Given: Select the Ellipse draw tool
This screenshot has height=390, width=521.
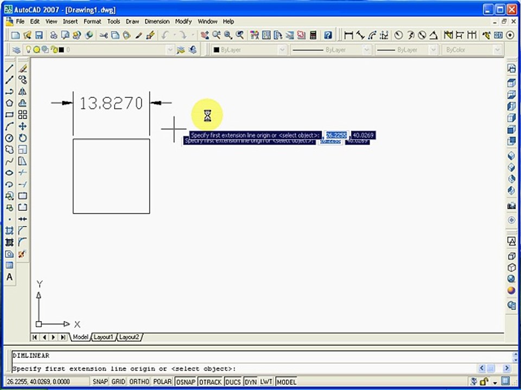Looking at the screenshot, I should coord(9,172).
